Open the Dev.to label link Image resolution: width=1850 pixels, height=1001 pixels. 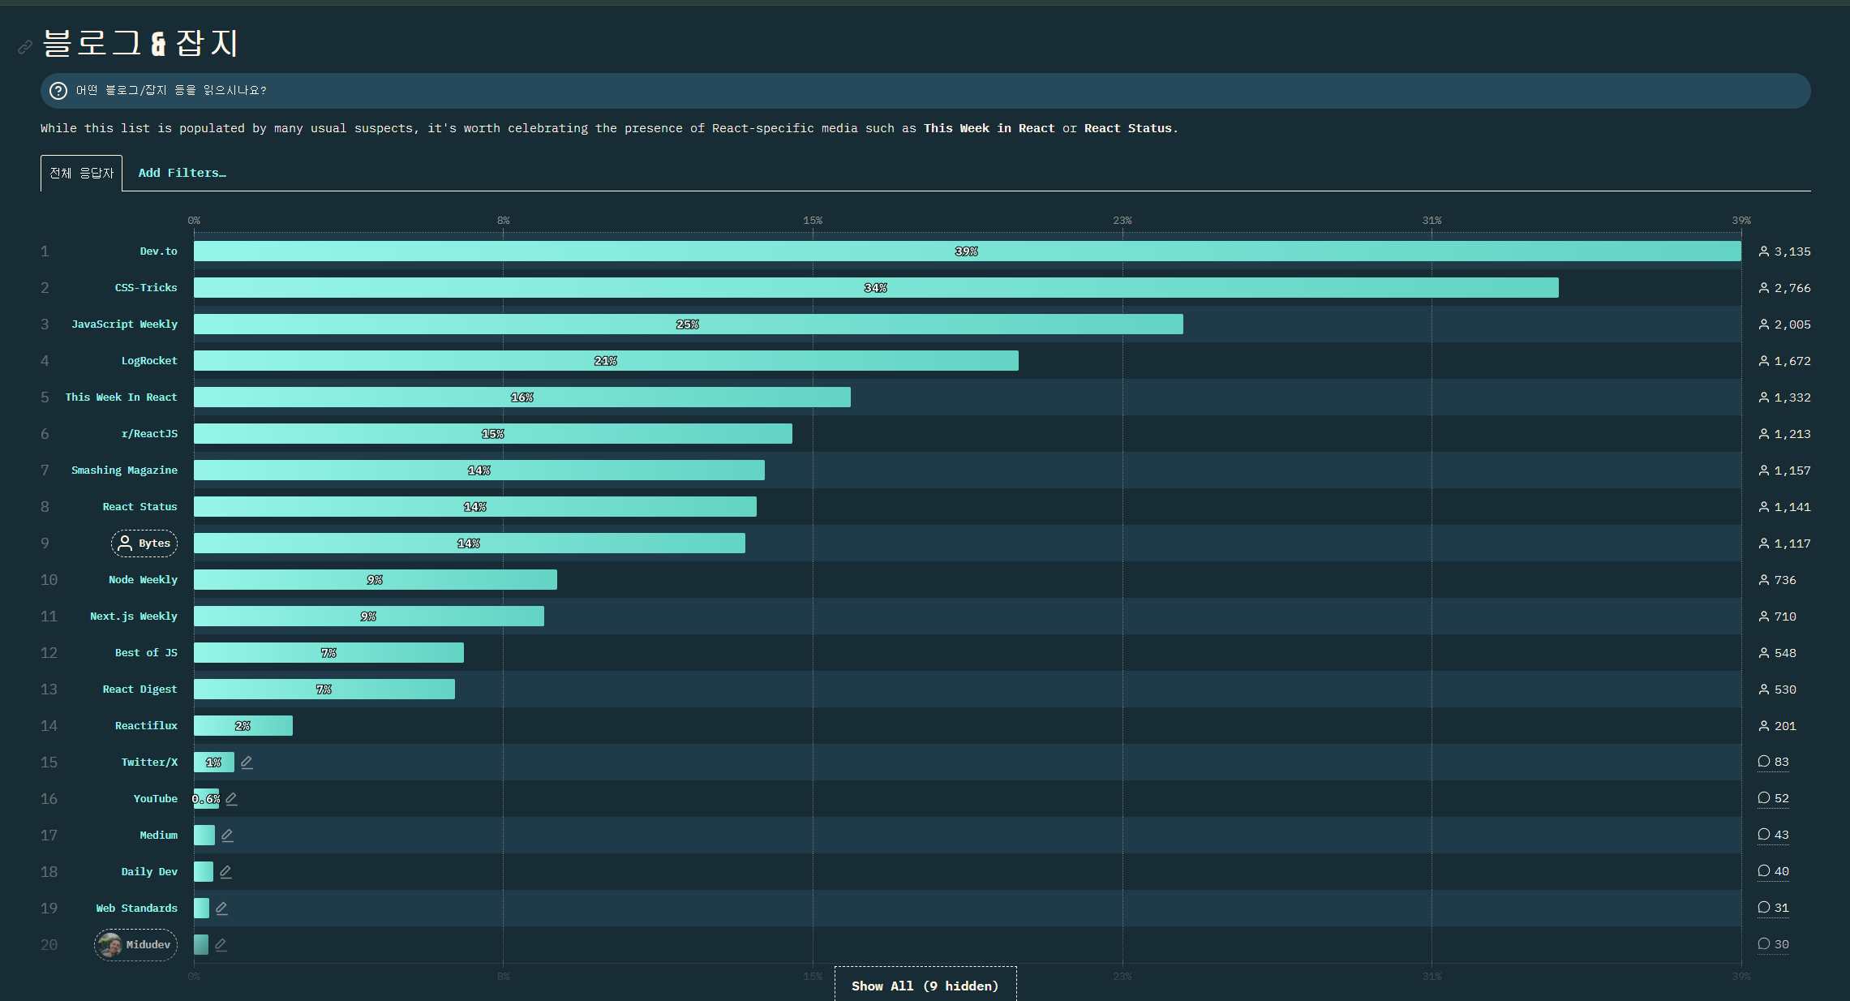pos(158,251)
